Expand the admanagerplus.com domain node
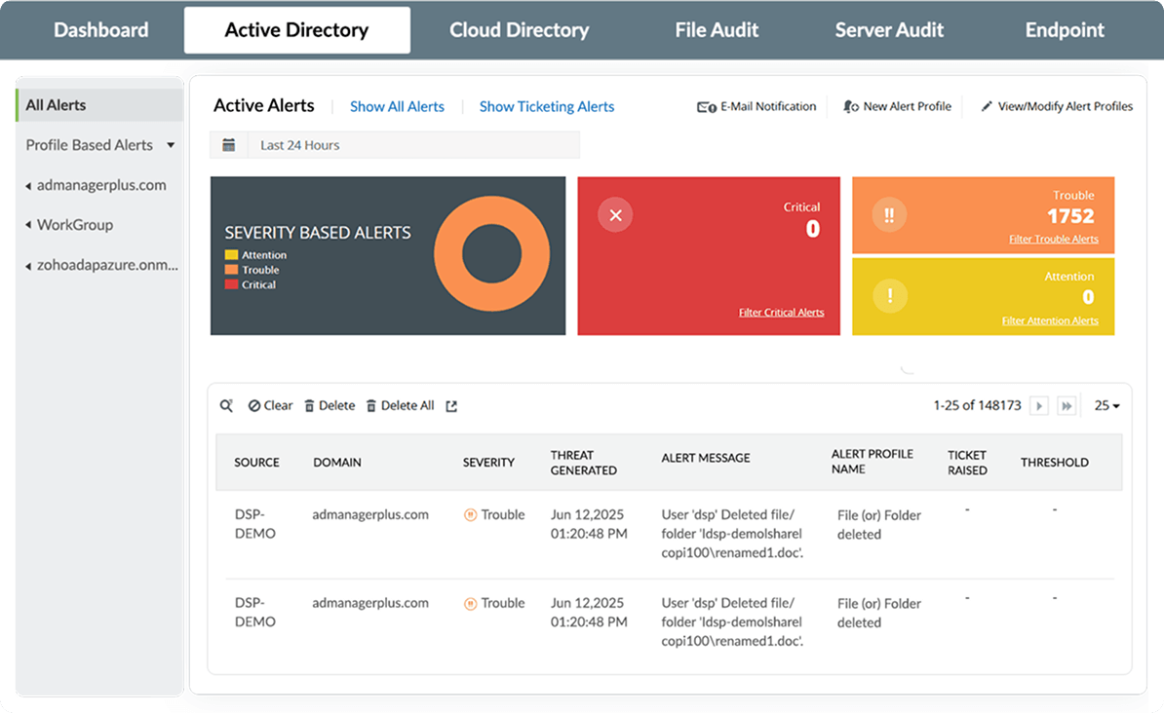The image size is (1164, 713). [29, 186]
